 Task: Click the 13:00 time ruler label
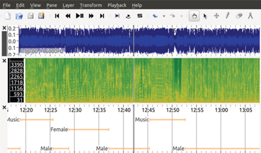click(221, 110)
